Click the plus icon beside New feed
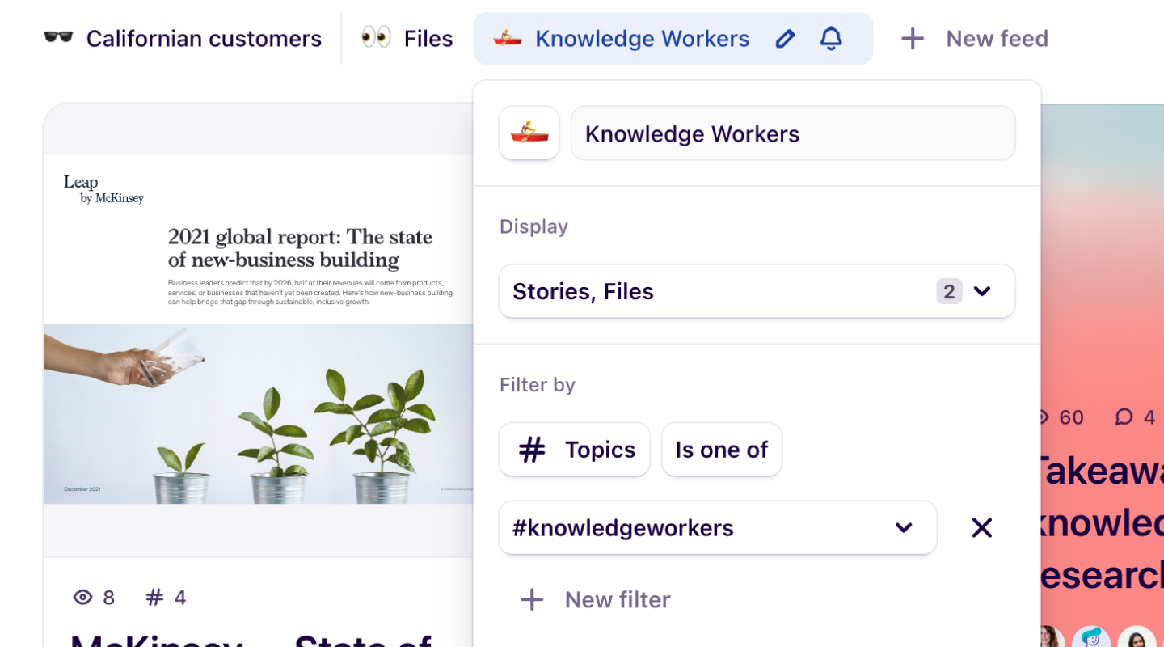Image resolution: width=1164 pixels, height=647 pixels. tap(913, 38)
